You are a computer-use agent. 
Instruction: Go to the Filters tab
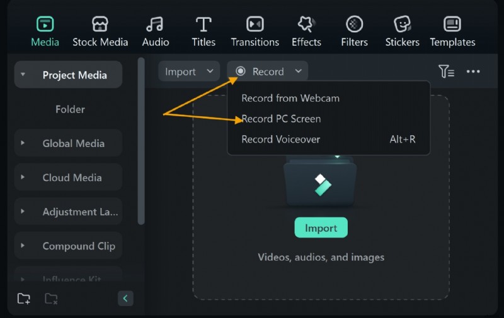pyautogui.click(x=354, y=31)
